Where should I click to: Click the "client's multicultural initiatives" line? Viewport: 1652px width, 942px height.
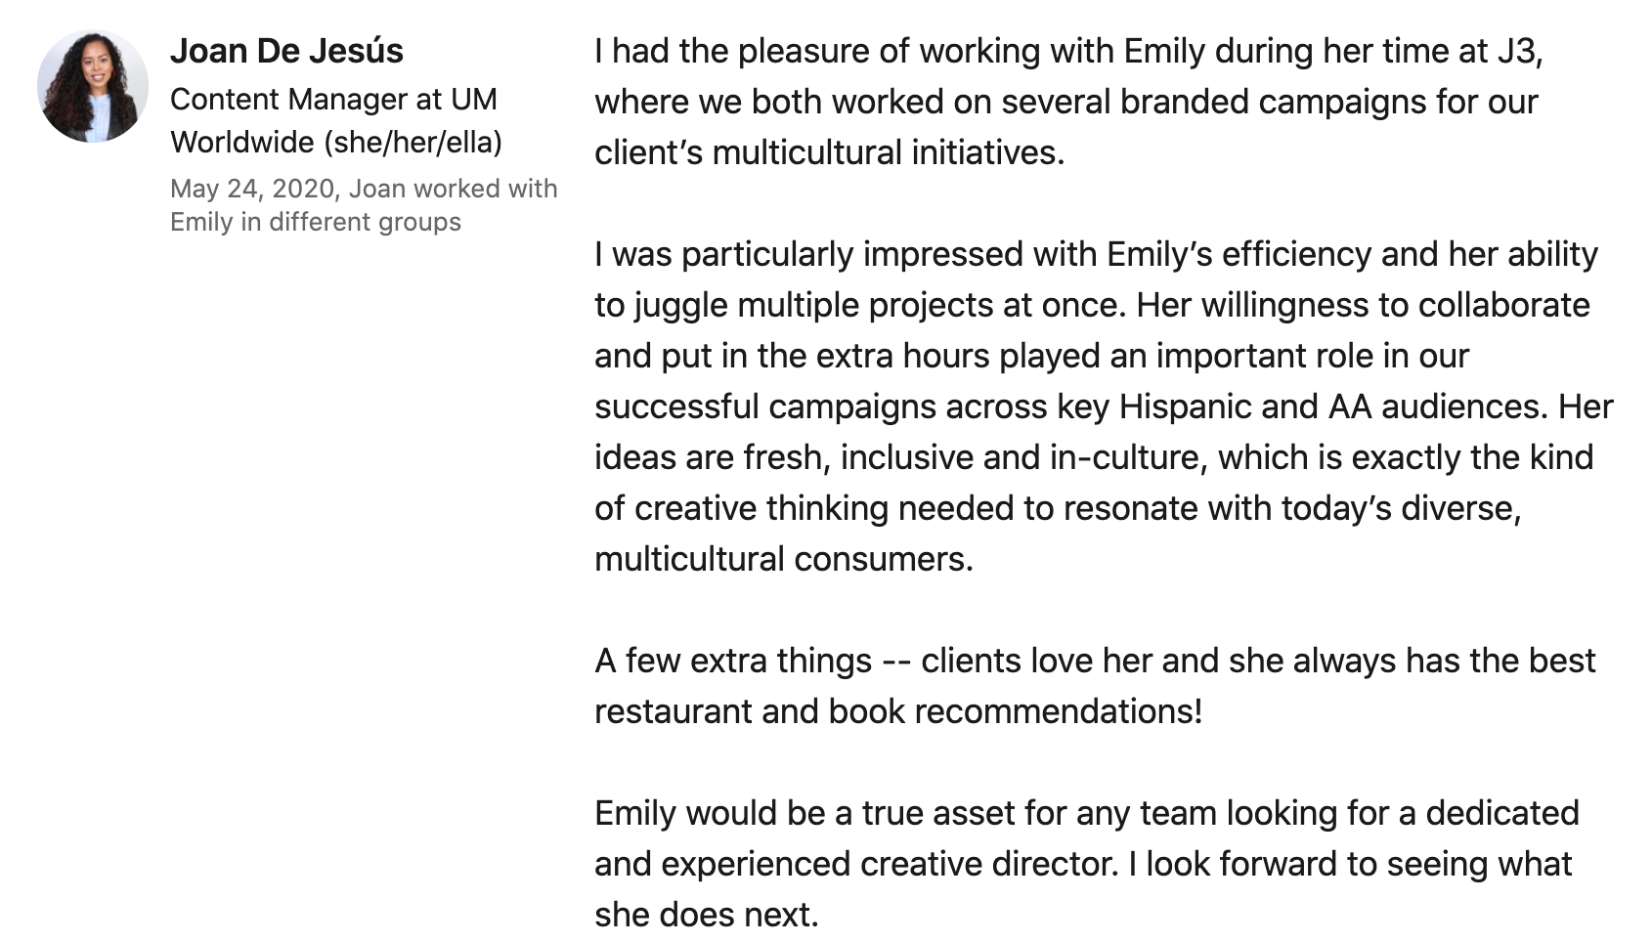point(829,153)
